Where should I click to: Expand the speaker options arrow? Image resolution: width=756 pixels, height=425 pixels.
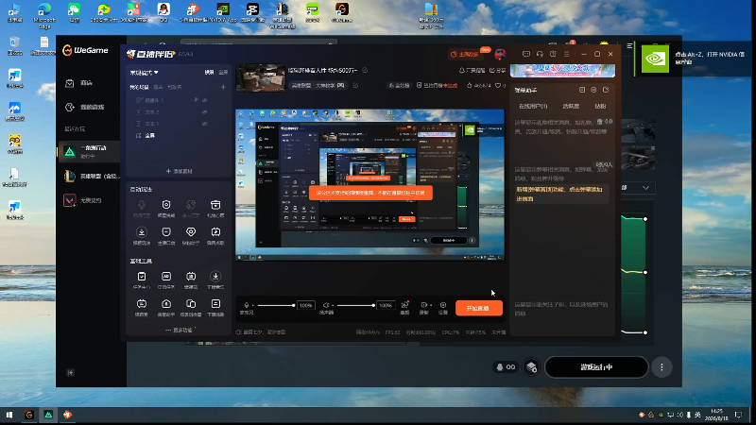(x=333, y=305)
